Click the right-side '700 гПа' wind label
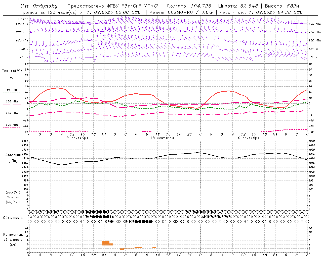322x257 pixels. [315, 32]
